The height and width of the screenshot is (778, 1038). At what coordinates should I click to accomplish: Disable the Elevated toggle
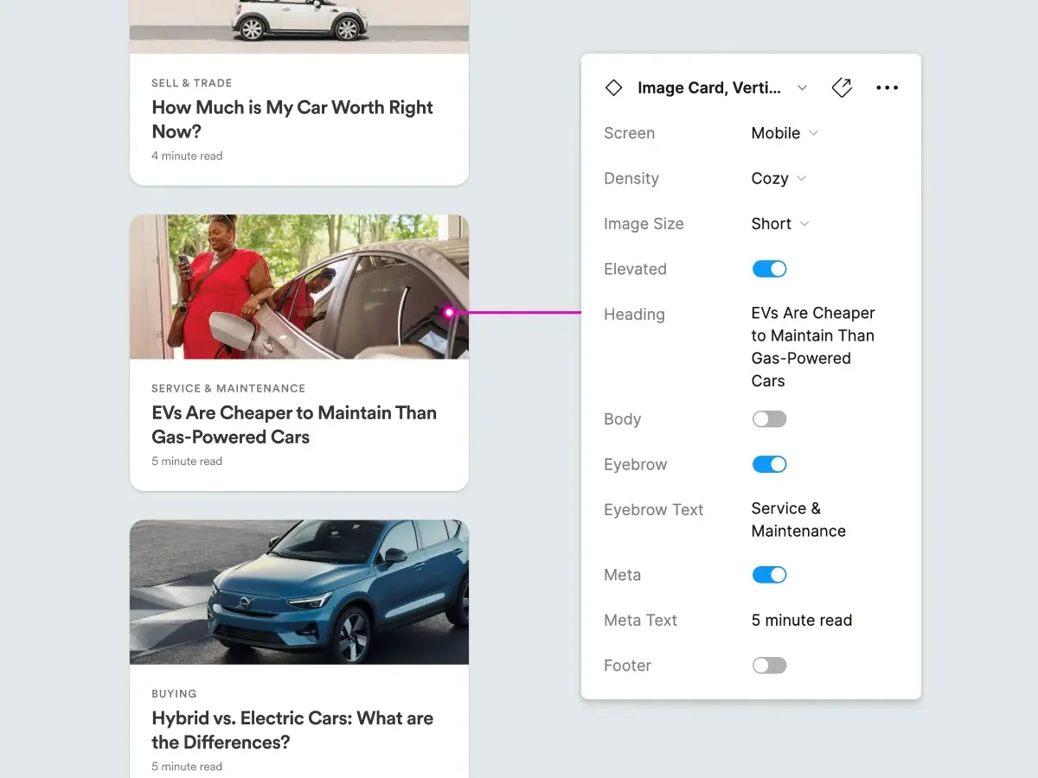769,269
